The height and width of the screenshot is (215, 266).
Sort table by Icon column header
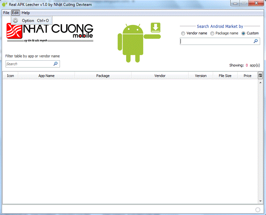[x=10, y=76]
